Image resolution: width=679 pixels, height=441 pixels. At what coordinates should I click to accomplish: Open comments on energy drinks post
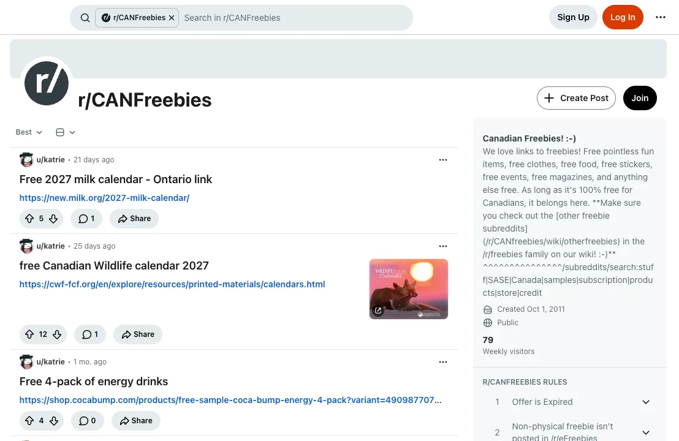click(x=88, y=421)
